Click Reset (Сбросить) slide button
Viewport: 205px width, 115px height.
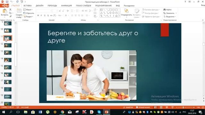tap(29, 13)
